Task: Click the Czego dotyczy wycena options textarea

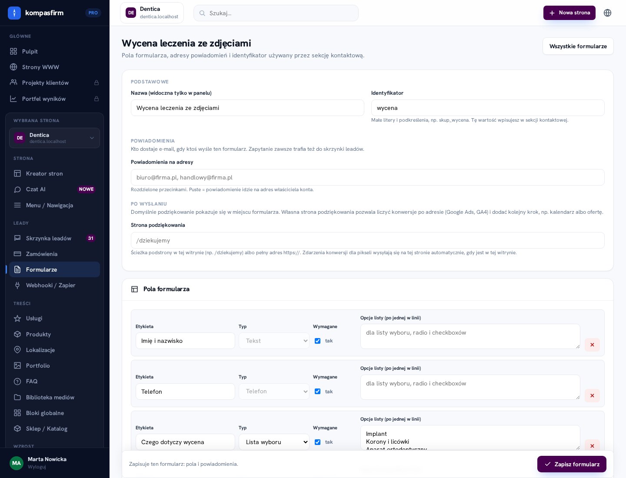Action: click(x=470, y=438)
